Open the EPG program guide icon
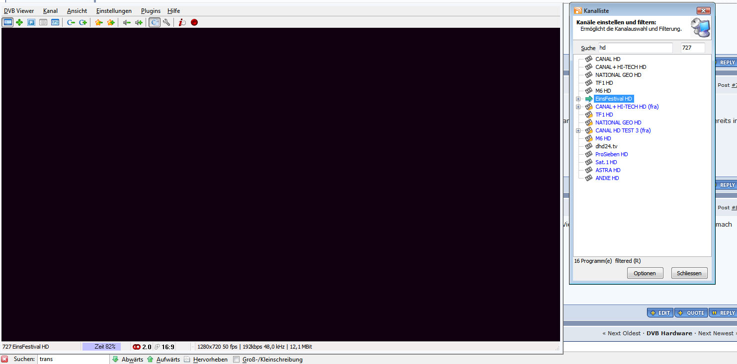 tap(55, 22)
